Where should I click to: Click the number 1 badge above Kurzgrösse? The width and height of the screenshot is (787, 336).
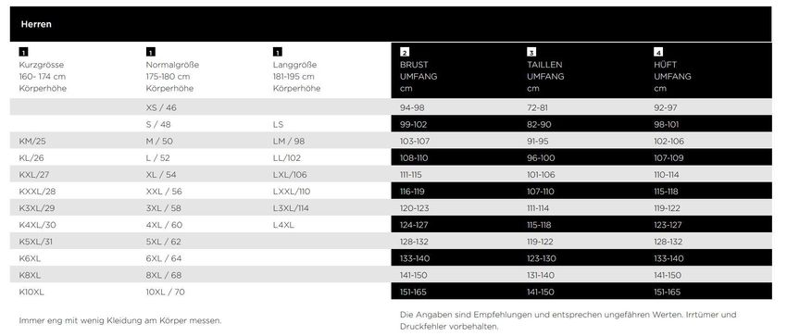[23, 52]
